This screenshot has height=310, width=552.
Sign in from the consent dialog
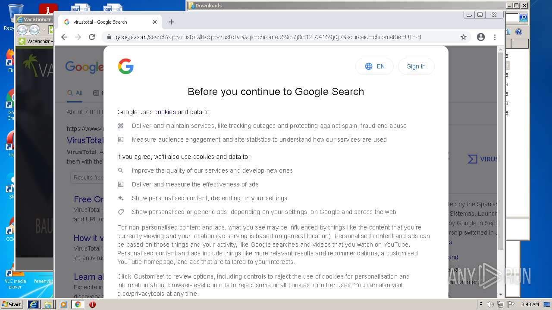(416, 66)
